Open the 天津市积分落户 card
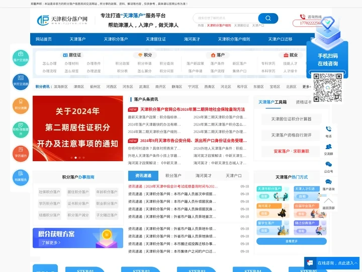 pos(273,193)
